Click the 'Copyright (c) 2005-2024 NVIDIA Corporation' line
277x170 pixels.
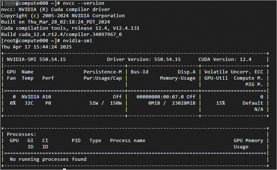pos(63,16)
